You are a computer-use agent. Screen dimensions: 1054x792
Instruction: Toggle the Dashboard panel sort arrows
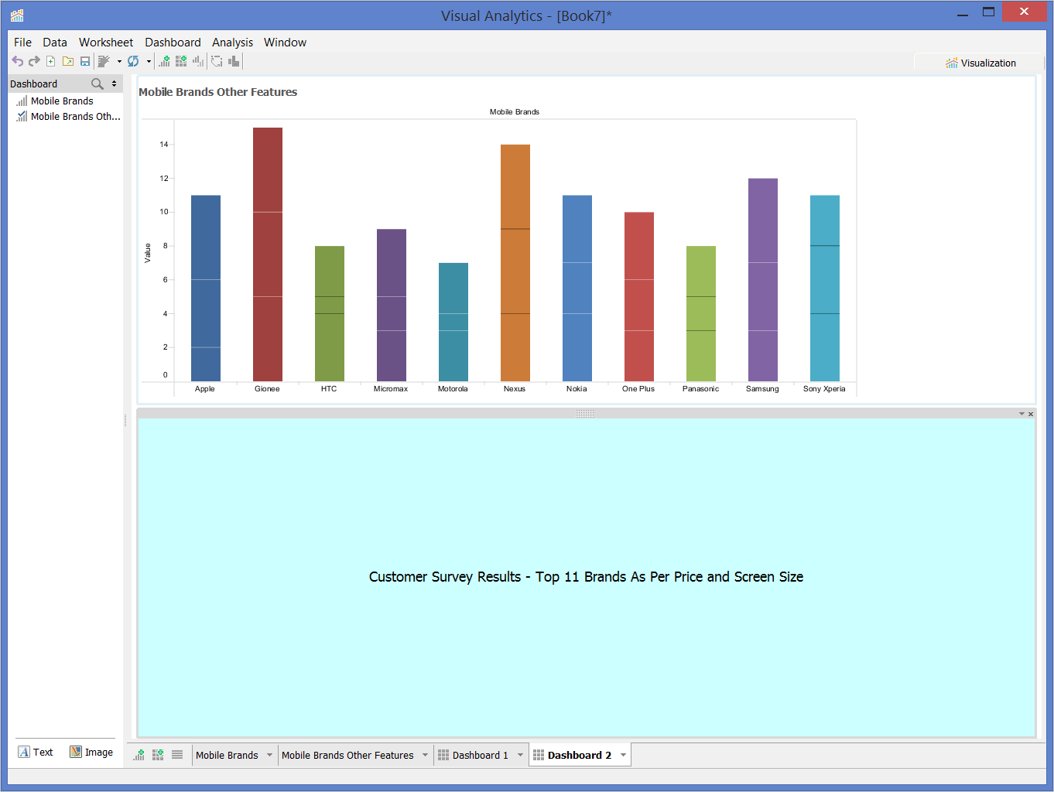[x=114, y=84]
